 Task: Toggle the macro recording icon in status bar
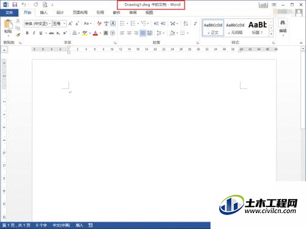pyautogui.click(x=91, y=225)
